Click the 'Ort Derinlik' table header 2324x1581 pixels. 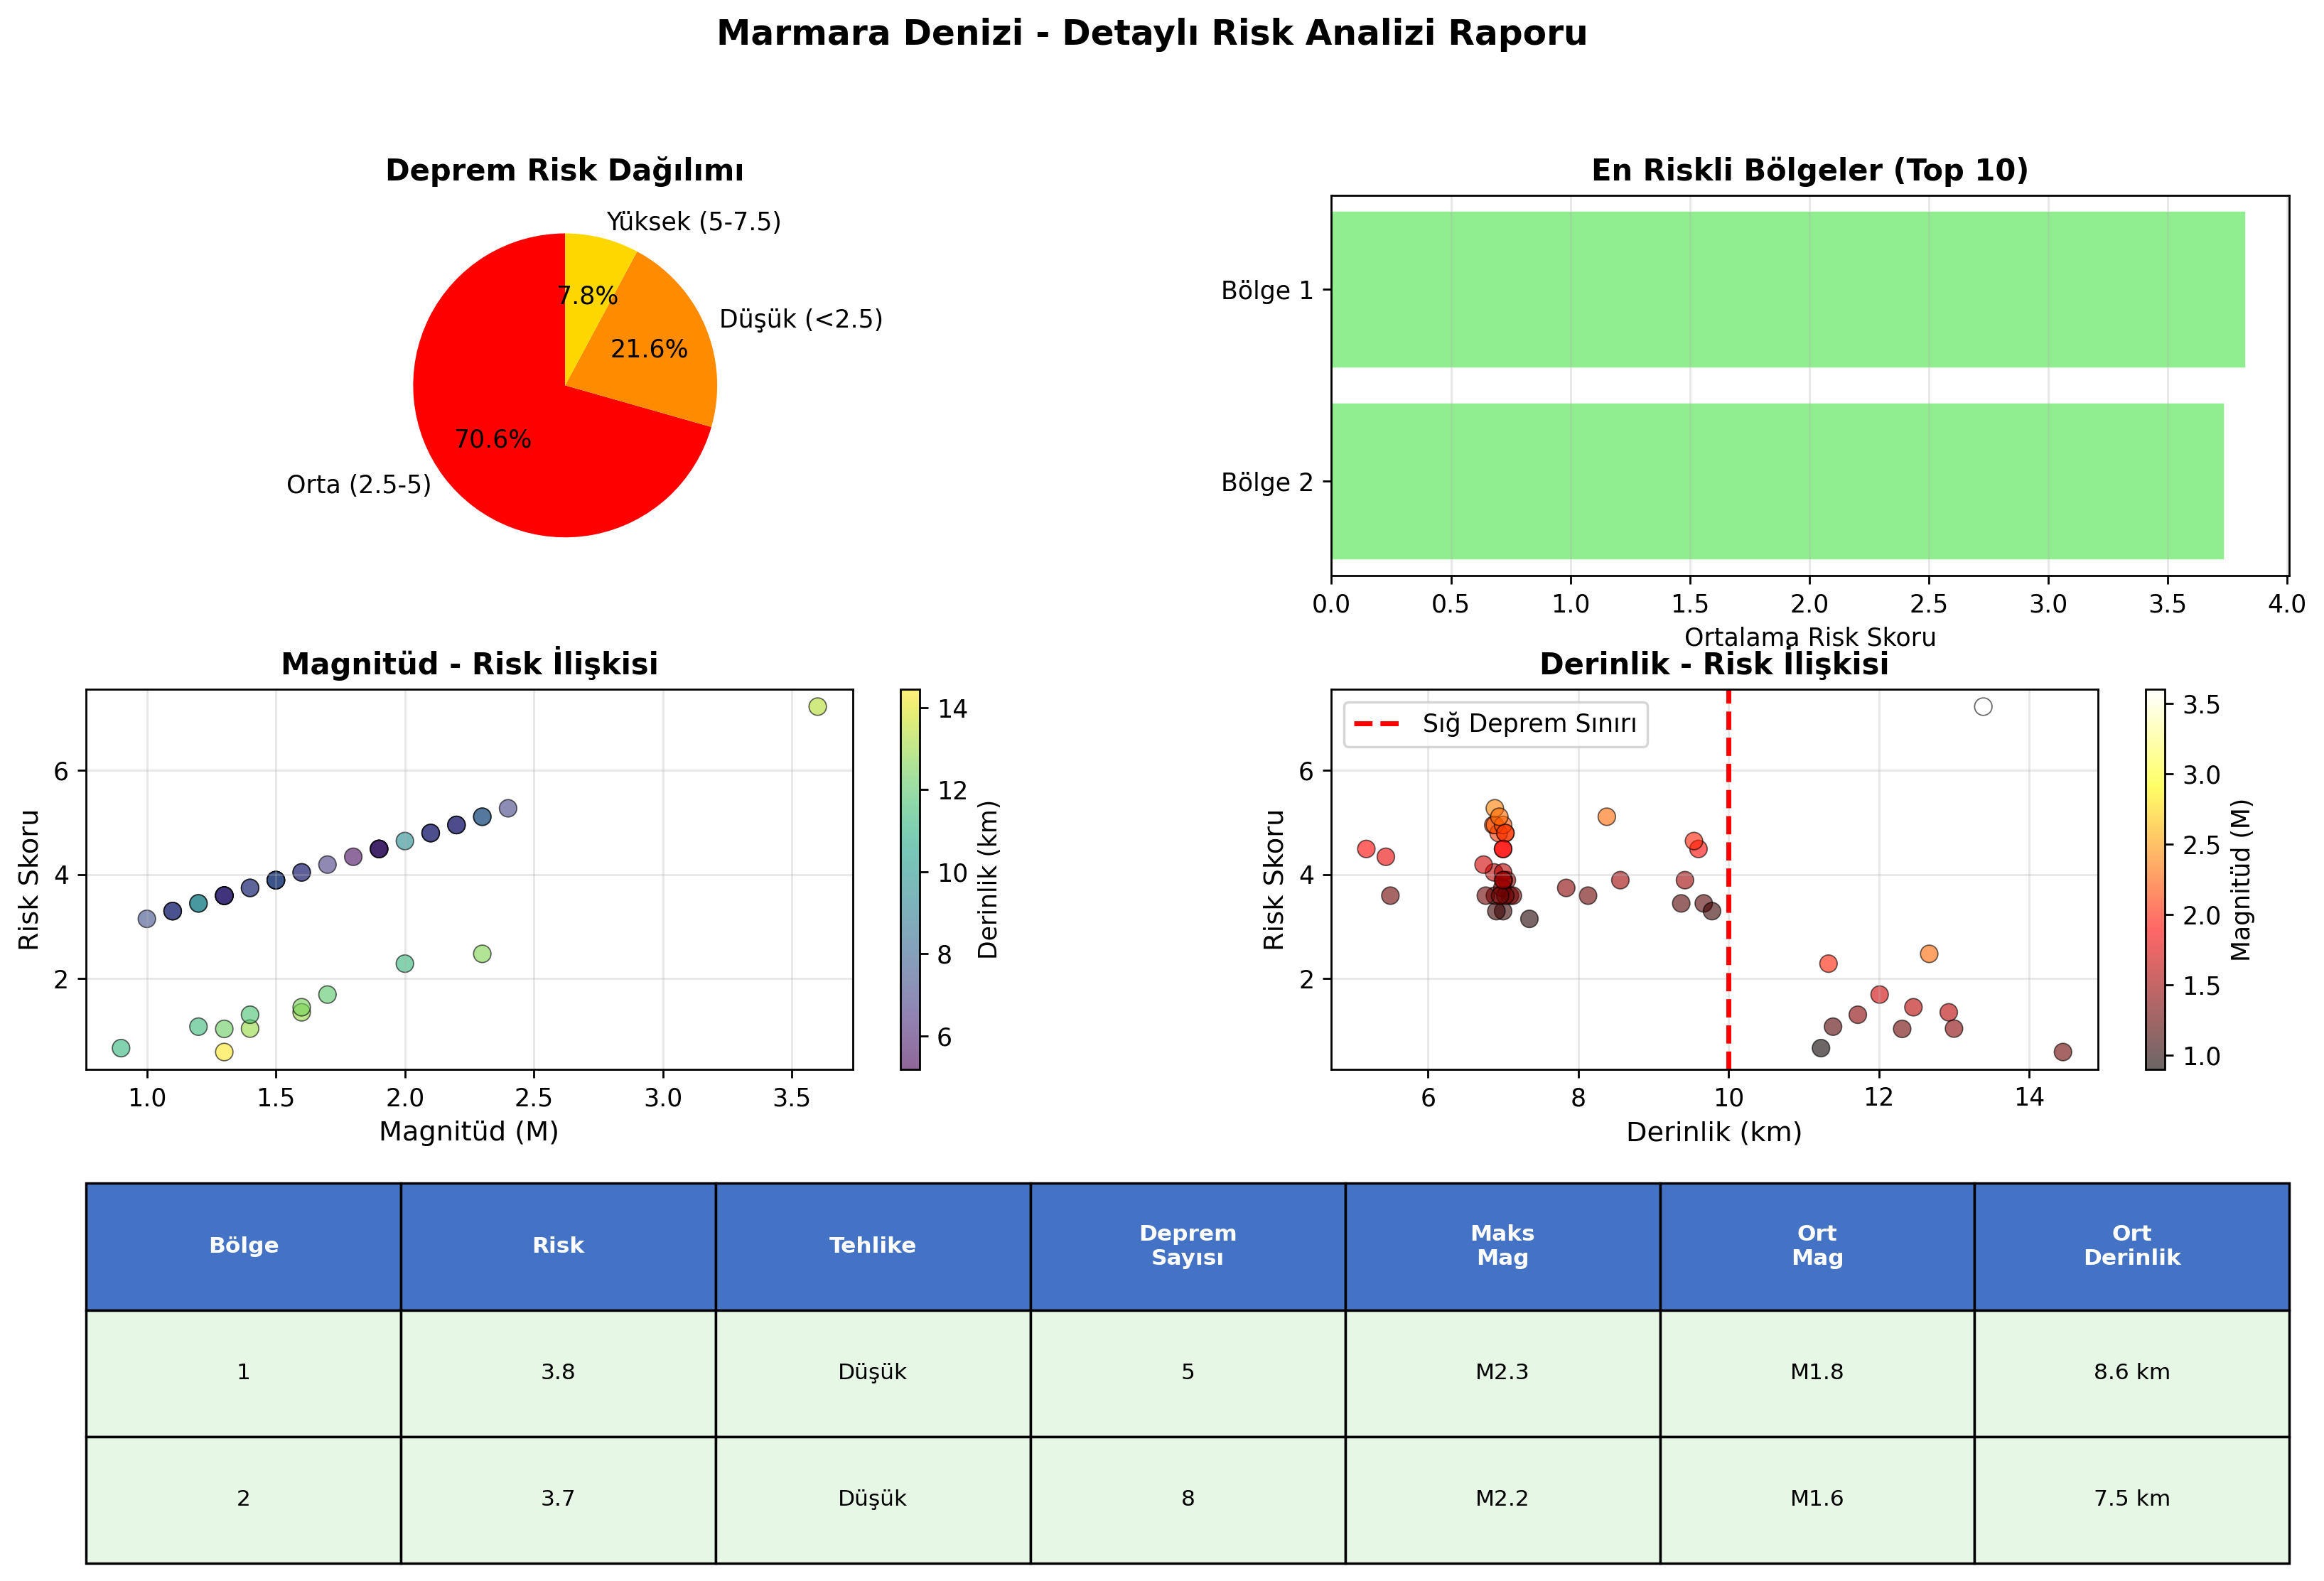tap(2132, 1246)
